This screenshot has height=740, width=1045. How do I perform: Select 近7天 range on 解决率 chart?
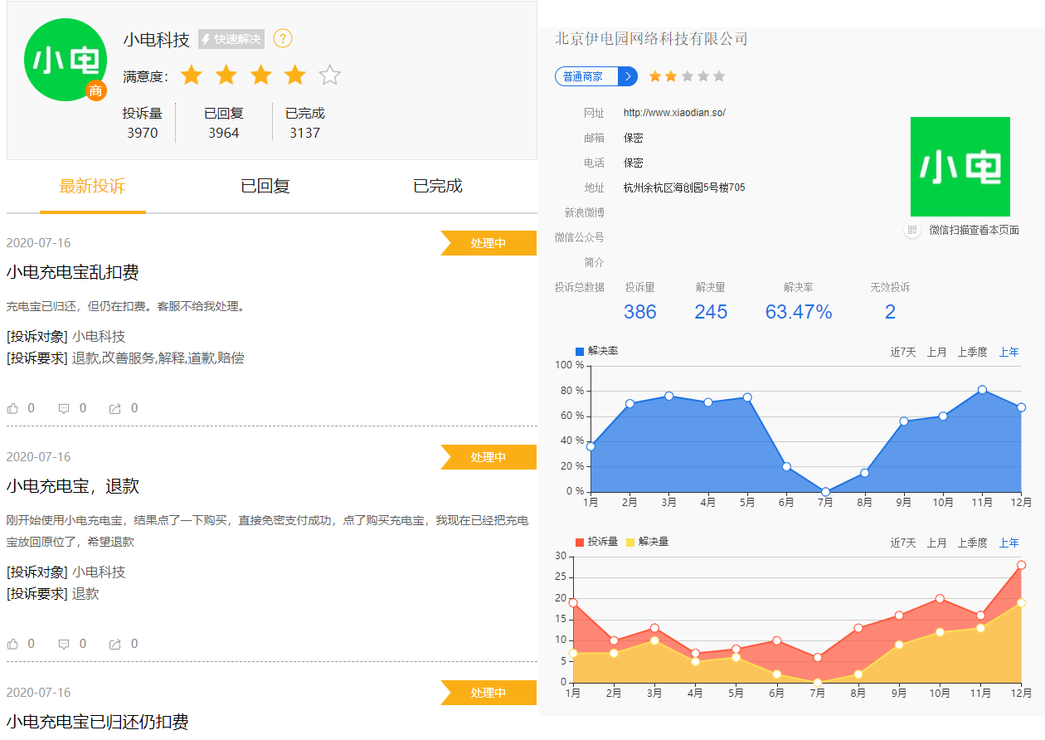tap(903, 353)
